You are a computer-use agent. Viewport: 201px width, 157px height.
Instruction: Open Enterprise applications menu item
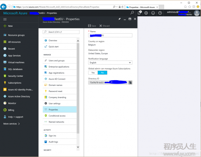point(60,67)
